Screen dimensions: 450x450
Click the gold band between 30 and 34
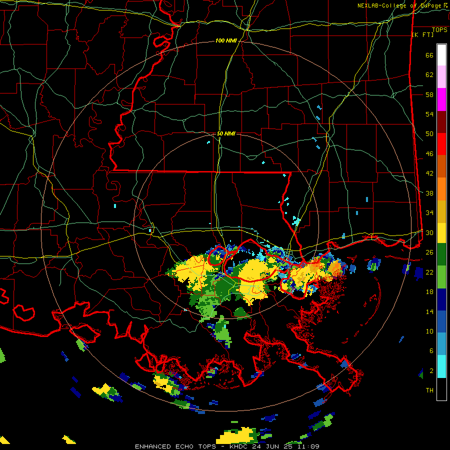tap(441, 211)
